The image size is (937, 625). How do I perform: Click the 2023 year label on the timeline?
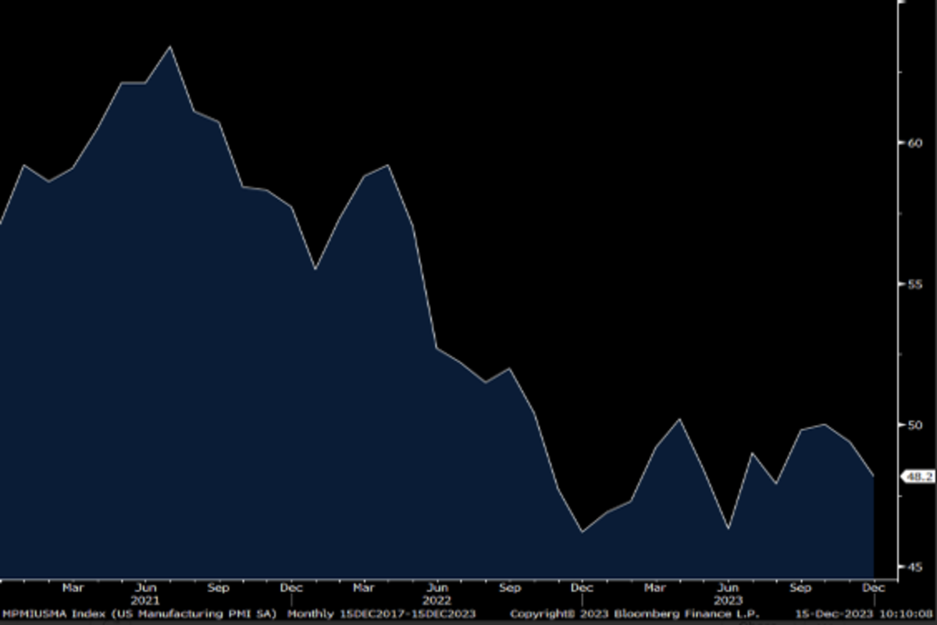pos(729,600)
